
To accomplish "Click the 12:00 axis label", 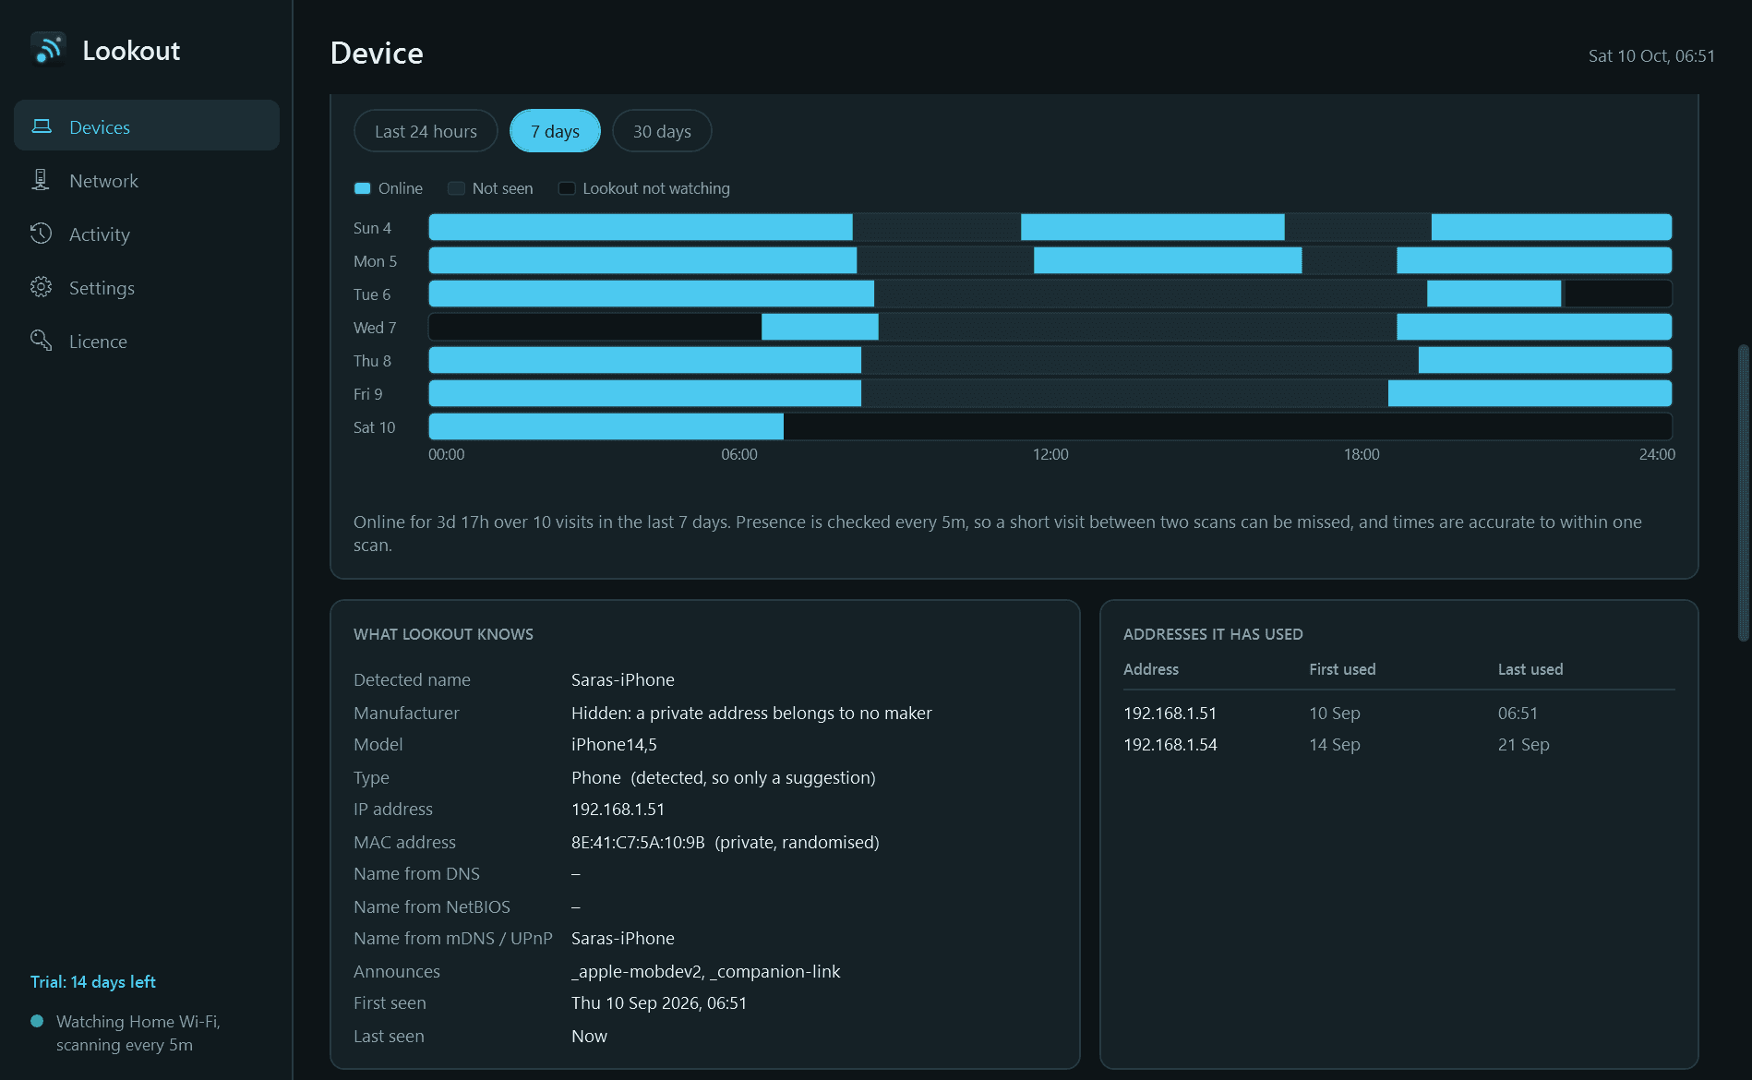I will tap(1050, 454).
